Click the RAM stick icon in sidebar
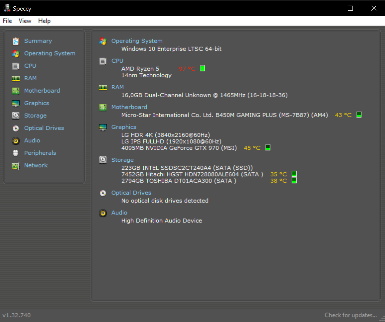385x322 pixels. point(16,78)
